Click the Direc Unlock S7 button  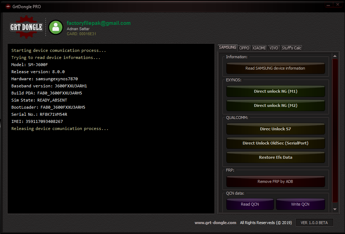tap(275, 129)
